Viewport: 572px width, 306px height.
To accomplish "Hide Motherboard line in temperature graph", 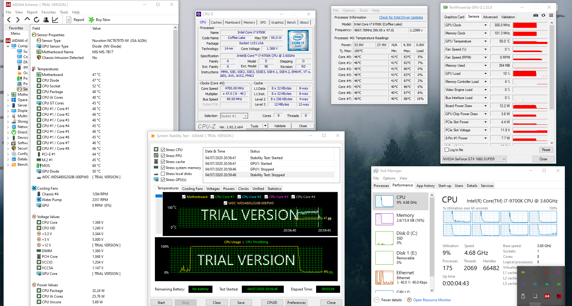I will (x=184, y=197).
